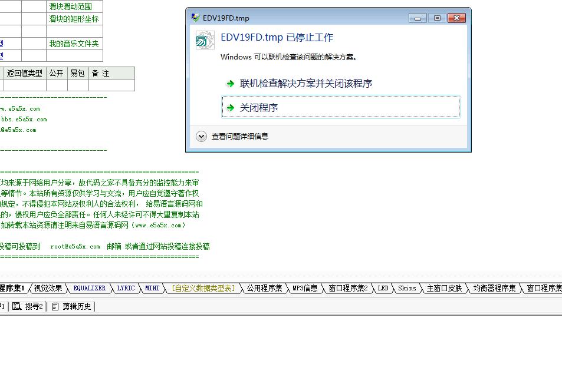Open the [自定义数据类型表] tab
Image resolution: width=562 pixels, height=384 pixels.
pos(203,288)
